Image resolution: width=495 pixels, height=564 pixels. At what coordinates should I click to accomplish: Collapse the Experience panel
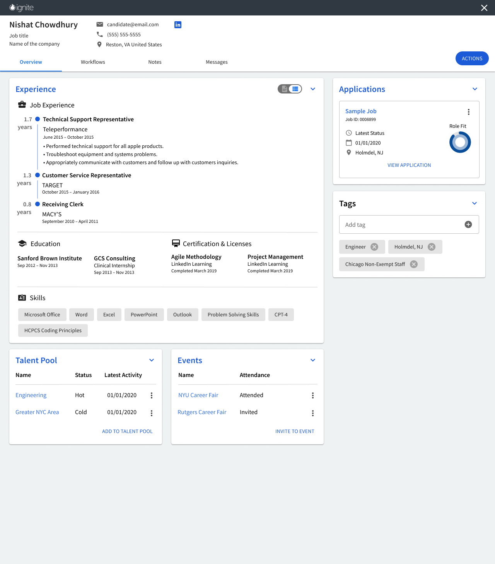[x=313, y=89]
